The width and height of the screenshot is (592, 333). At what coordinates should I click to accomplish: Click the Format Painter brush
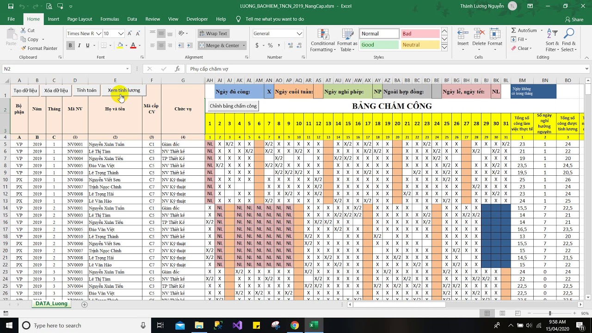click(23, 48)
